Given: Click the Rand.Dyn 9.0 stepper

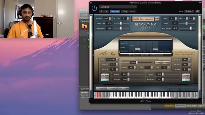Looking at the screenshot, I should pos(117,65).
